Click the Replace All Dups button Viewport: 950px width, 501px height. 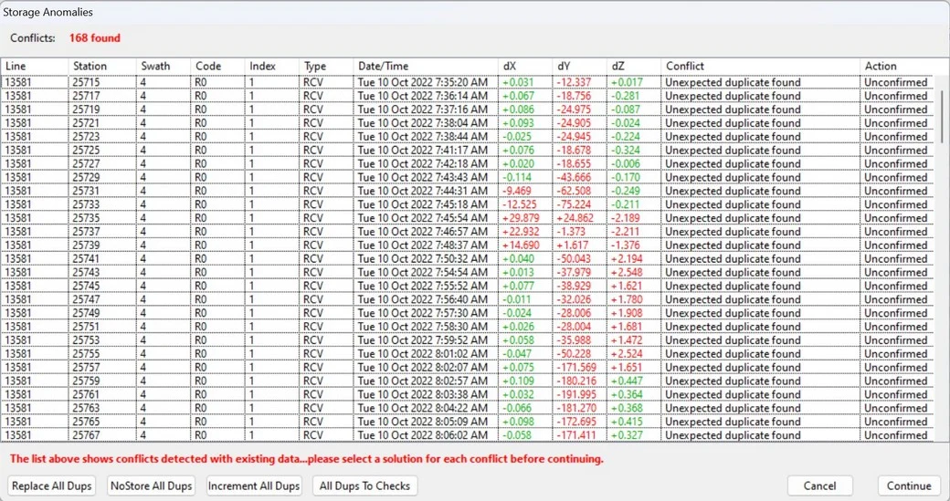(52, 485)
